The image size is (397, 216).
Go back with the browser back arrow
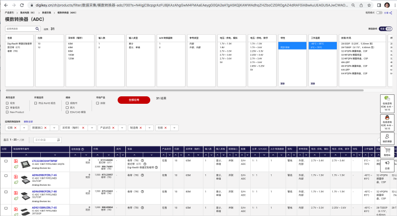6,5
